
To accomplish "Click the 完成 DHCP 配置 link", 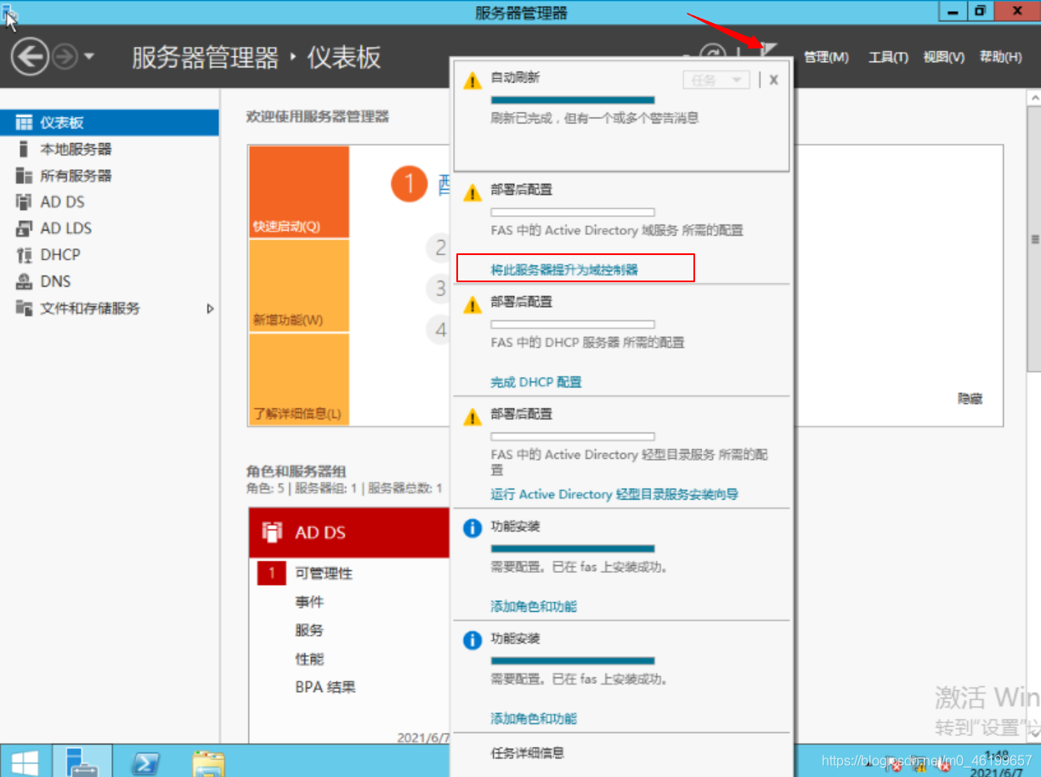I will pyautogui.click(x=535, y=382).
